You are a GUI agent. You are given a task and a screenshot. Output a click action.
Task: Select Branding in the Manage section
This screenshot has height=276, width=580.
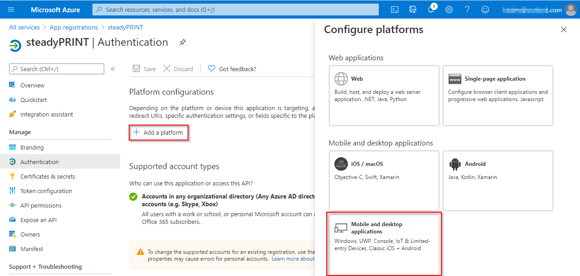(32, 147)
